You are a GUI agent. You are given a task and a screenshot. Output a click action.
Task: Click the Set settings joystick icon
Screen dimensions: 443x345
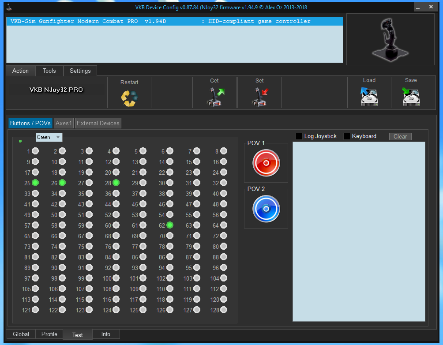[260, 97]
